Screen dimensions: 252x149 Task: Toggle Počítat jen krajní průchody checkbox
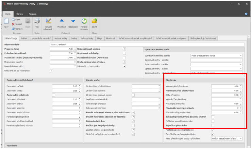pyautogui.click(x=133, y=126)
